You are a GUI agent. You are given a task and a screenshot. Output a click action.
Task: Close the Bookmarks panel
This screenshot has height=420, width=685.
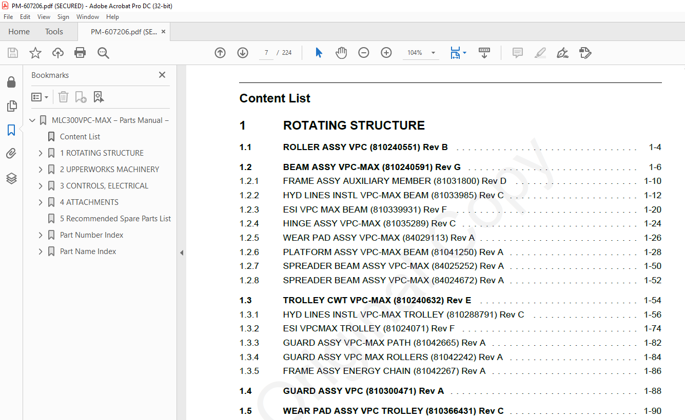click(x=162, y=75)
